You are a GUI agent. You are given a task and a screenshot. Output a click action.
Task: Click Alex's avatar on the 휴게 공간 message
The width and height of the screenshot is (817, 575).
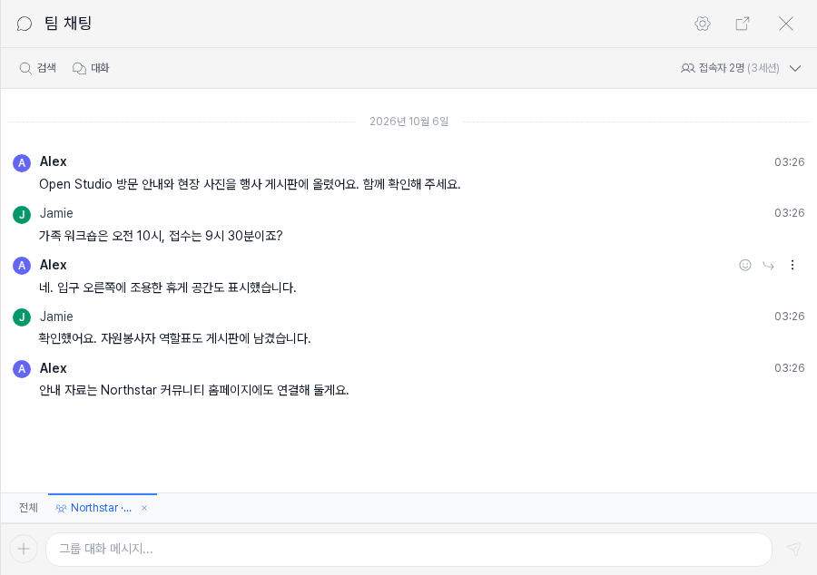22,266
